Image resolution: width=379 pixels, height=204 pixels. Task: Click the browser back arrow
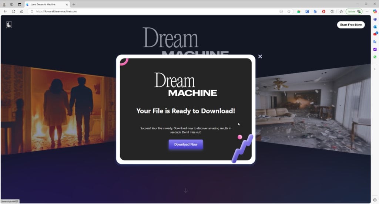(5, 11)
